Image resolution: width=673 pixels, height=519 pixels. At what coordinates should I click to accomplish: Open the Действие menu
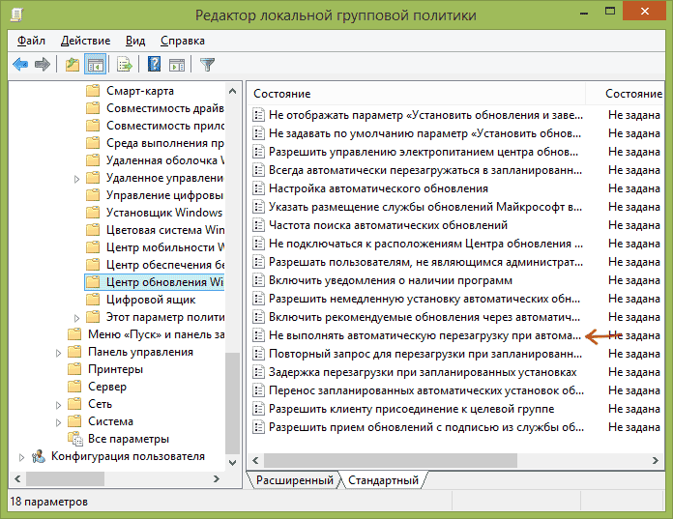(85, 41)
